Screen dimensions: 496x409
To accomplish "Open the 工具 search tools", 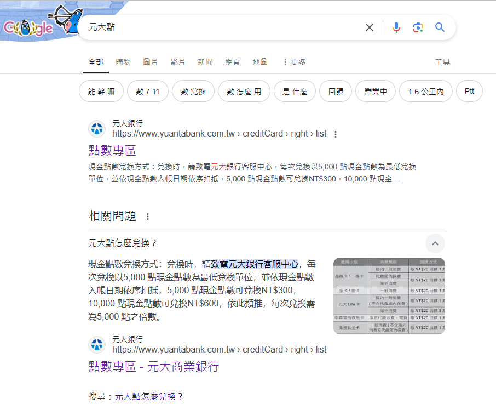I will 442,62.
